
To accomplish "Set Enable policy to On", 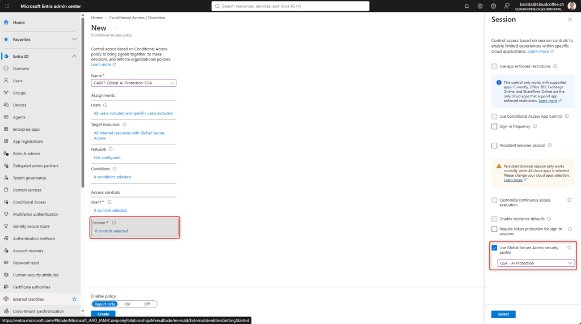I will (128, 304).
